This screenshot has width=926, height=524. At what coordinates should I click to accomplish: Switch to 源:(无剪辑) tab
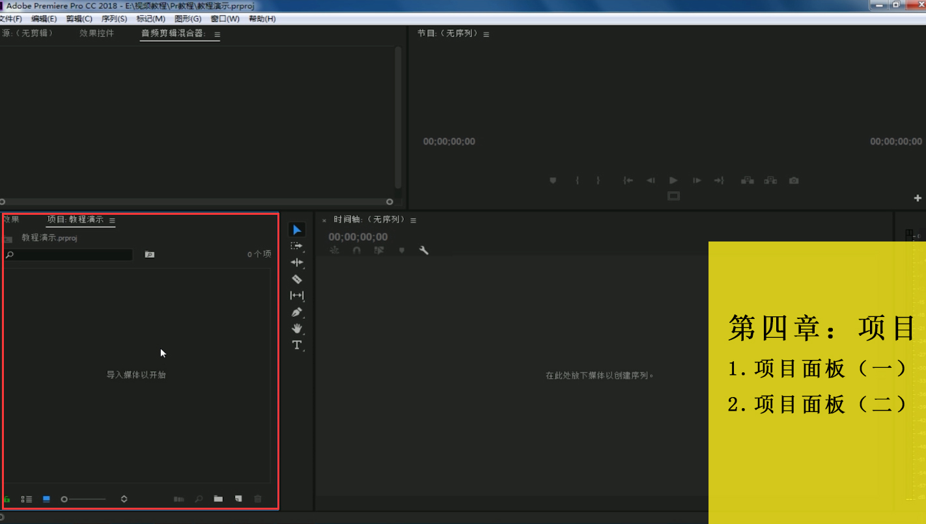click(27, 33)
